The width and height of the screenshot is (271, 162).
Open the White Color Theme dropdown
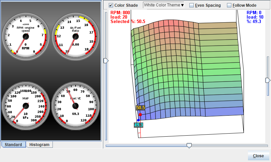click(164, 5)
